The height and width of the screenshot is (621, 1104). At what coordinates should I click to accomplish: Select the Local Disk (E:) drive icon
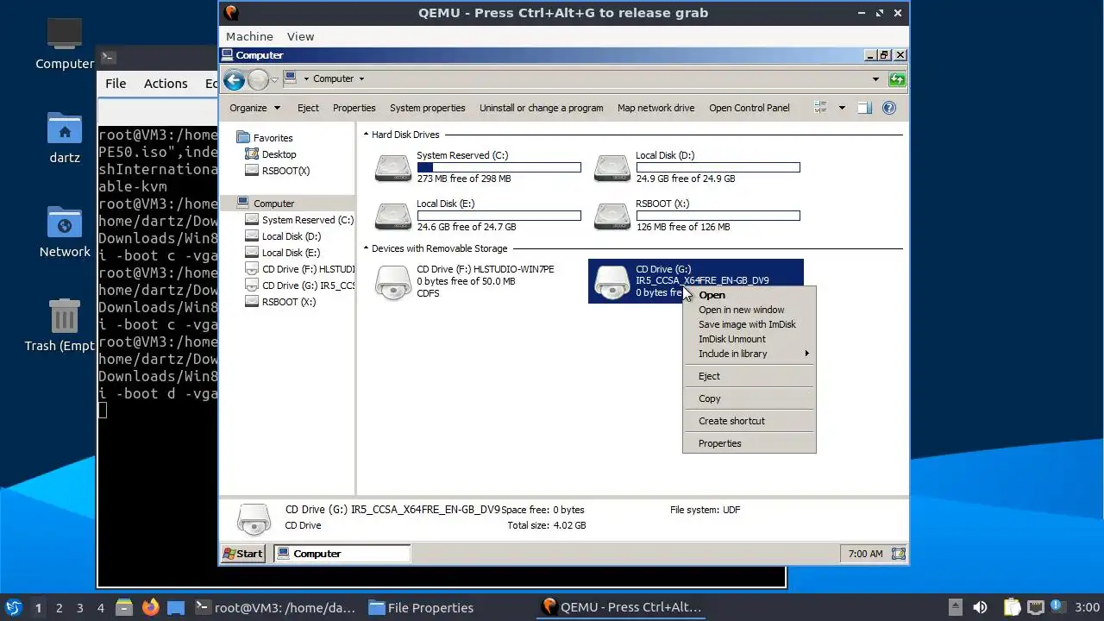click(393, 216)
